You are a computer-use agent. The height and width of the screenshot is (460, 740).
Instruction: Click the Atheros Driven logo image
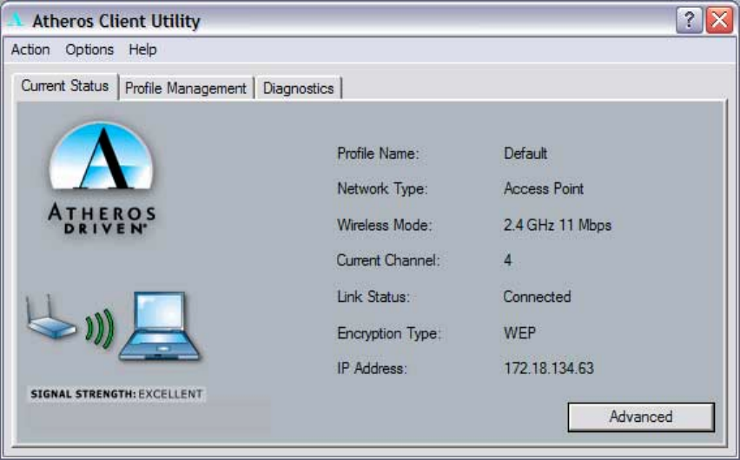pos(102,178)
